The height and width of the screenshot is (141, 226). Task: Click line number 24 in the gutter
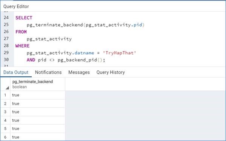[x=6, y=17]
